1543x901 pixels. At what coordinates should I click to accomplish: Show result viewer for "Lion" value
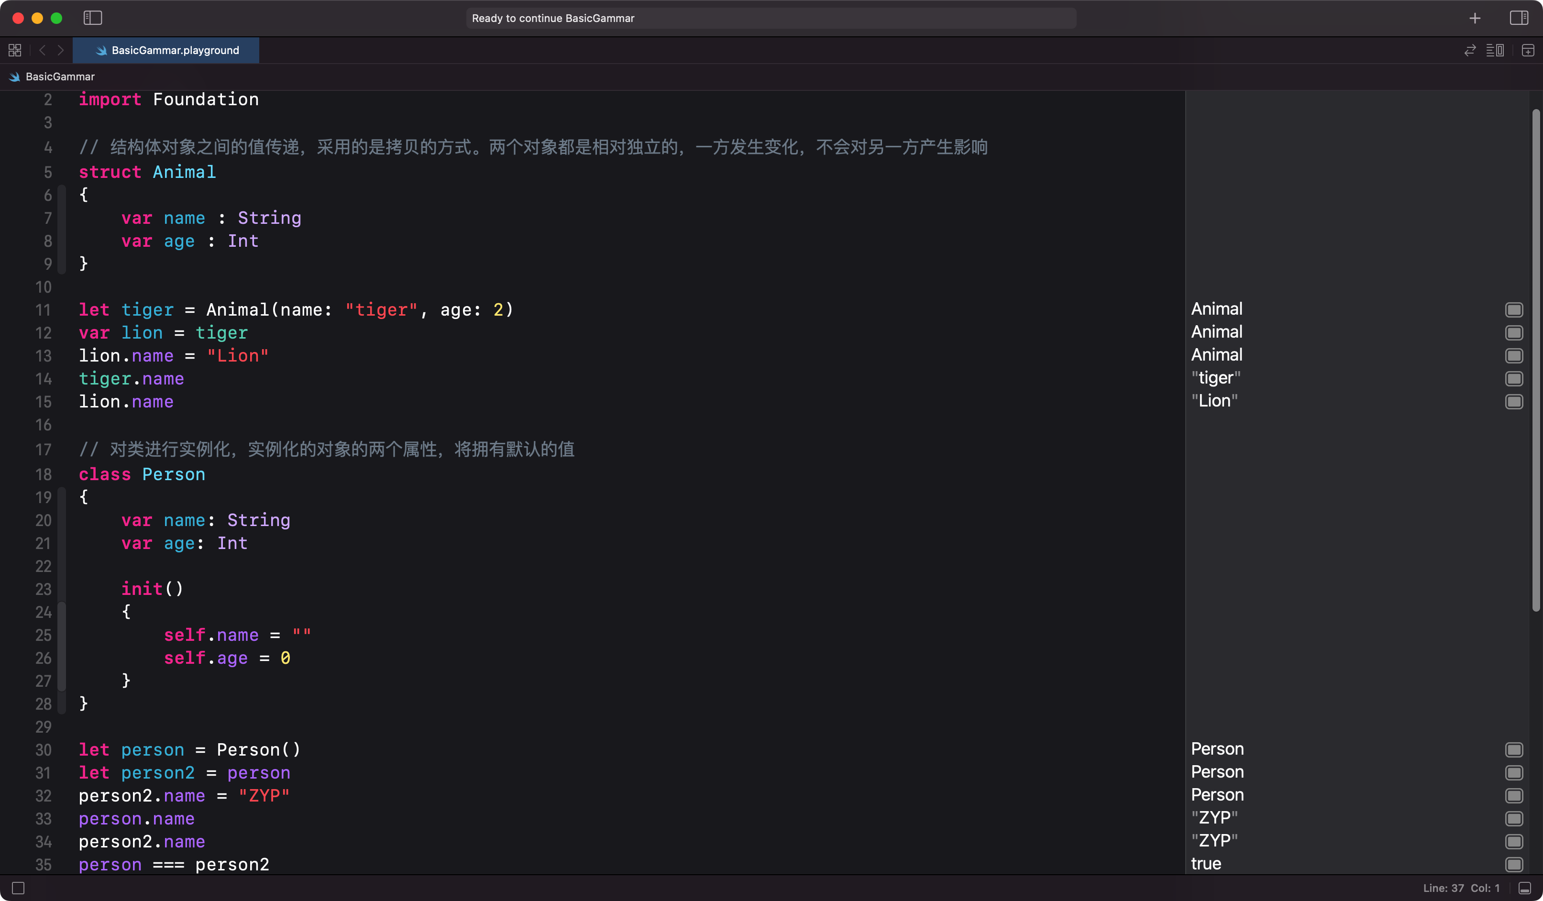(x=1514, y=402)
